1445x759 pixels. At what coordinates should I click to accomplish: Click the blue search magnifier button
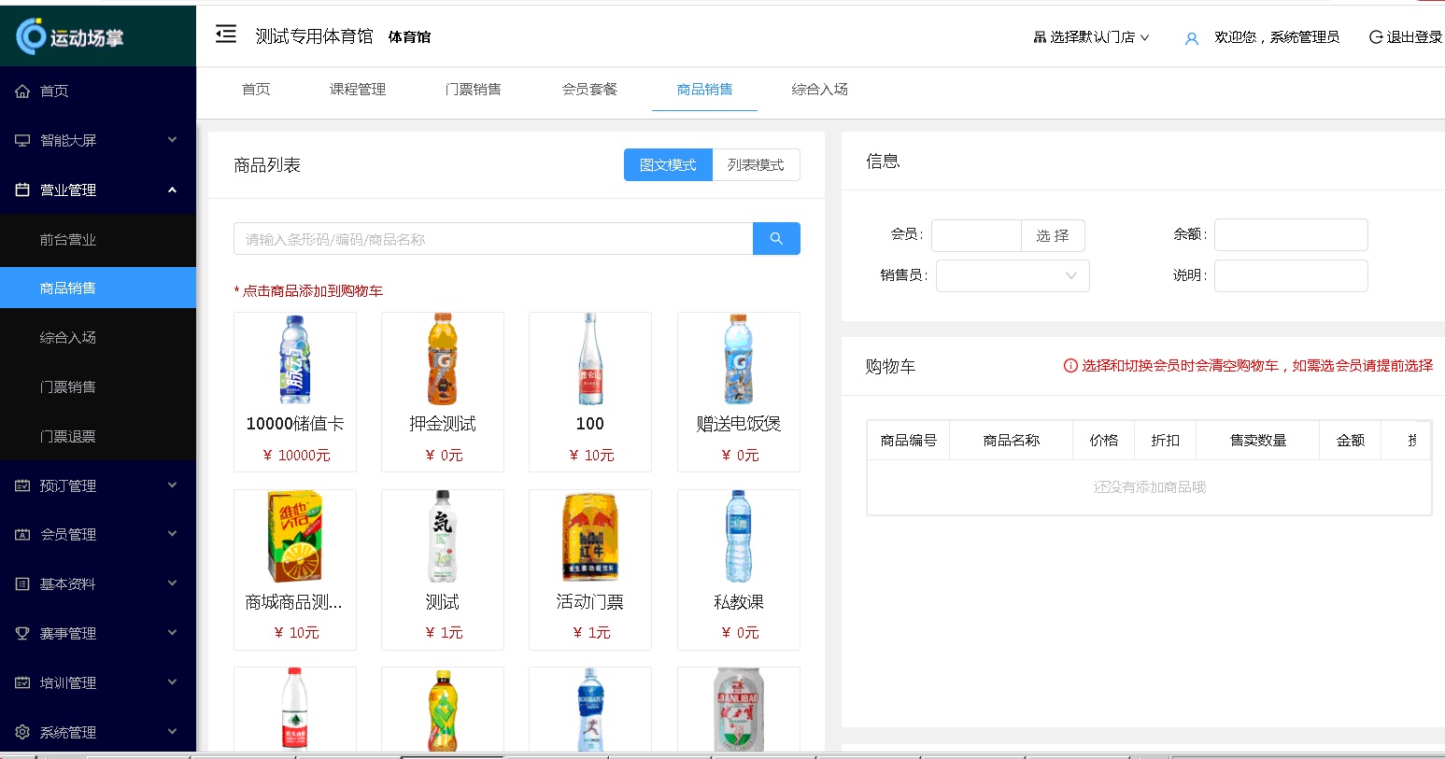coord(776,239)
